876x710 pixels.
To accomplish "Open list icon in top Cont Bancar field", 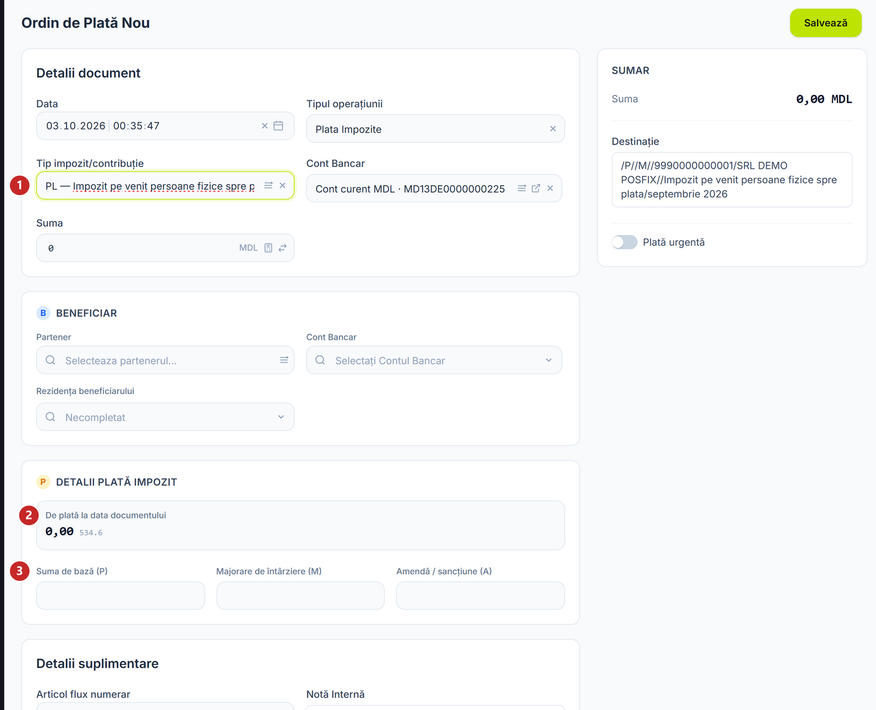I will [522, 188].
